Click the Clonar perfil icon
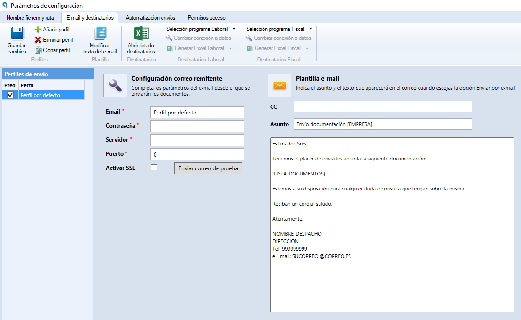521x320 pixels. coord(38,50)
